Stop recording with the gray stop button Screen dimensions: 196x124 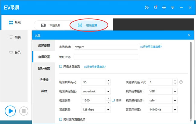point(24,111)
